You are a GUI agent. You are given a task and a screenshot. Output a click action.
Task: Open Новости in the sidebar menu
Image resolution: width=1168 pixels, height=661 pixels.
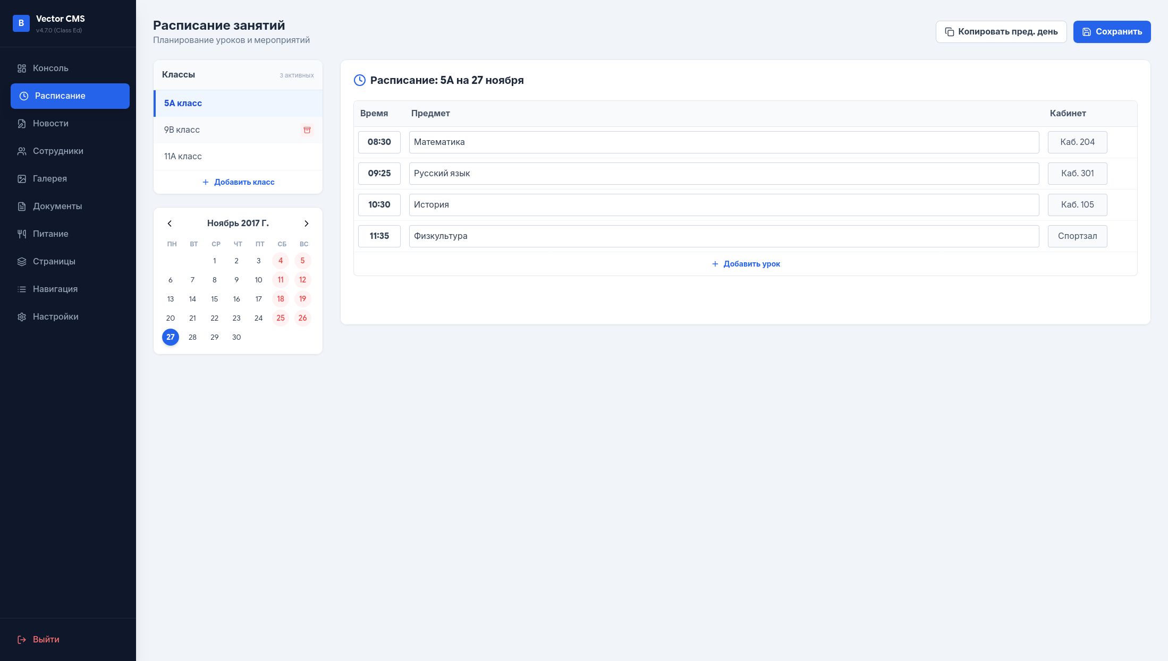click(x=50, y=124)
